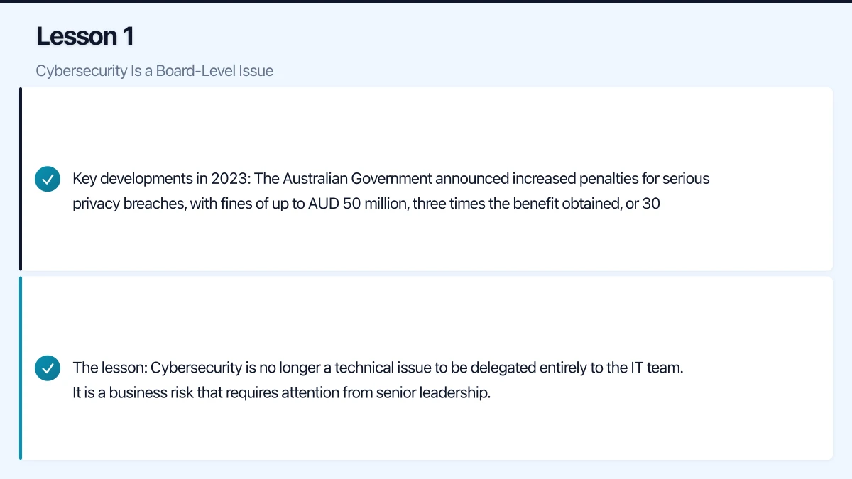852x479 pixels.
Task: Click the teal accent bar on second card
Action: tap(21, 368)
